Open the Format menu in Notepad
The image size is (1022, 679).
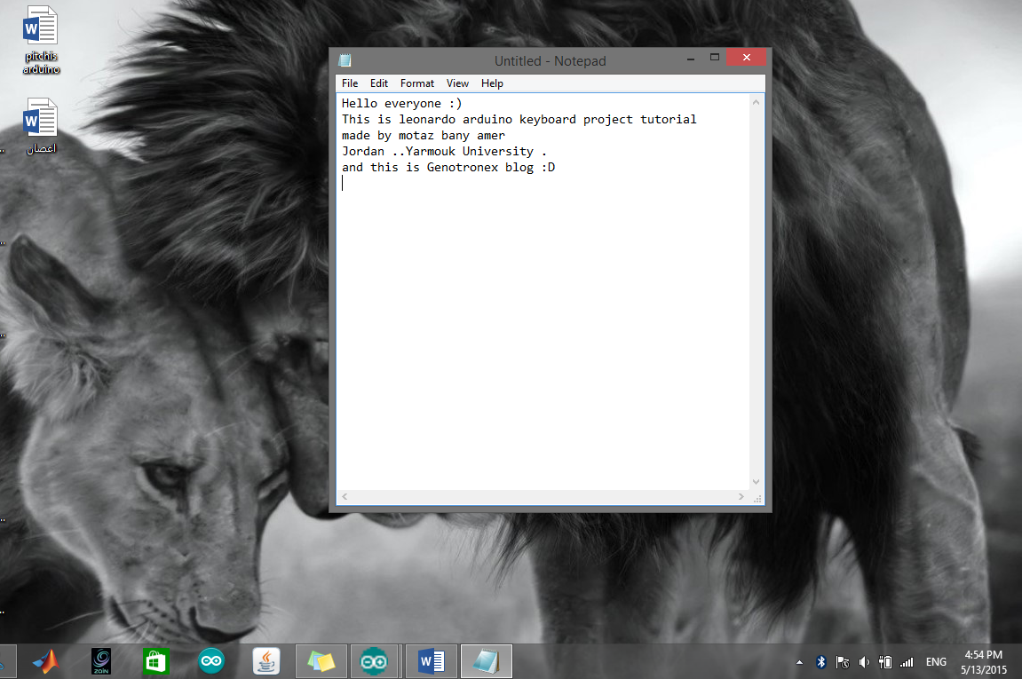(x=416, y=83)
